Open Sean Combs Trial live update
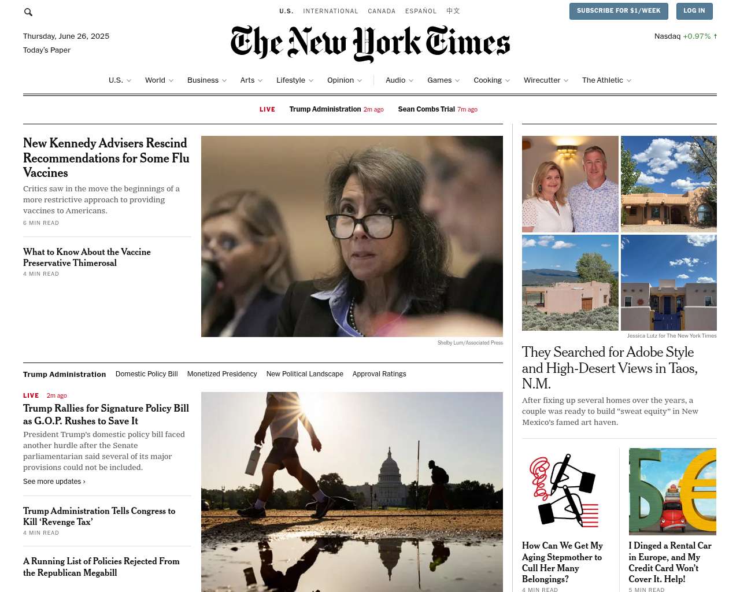This screenshot has width=740, height=592. coord(438,109)
